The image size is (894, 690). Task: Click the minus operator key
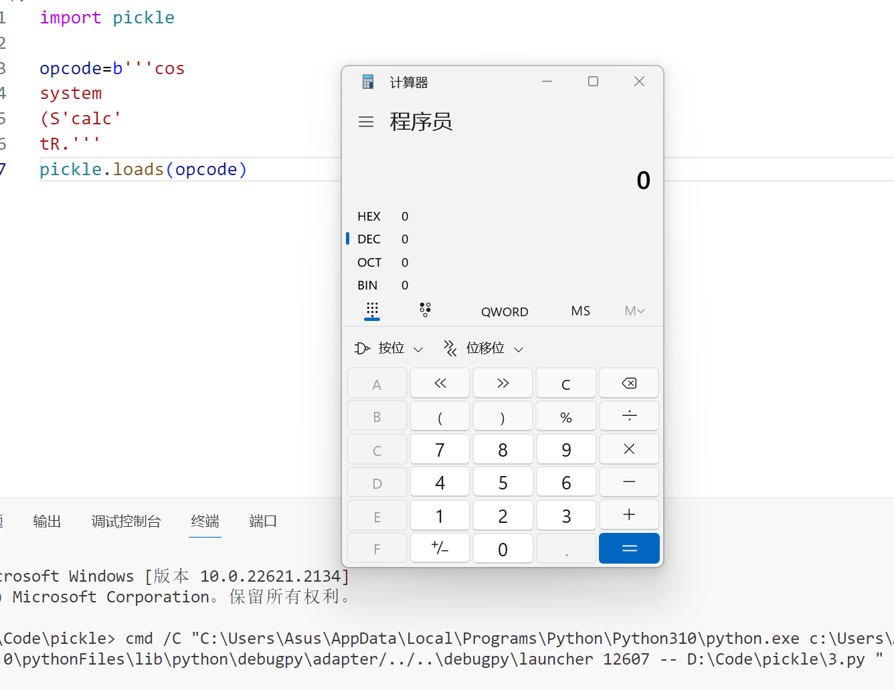(x=629, y=482)
